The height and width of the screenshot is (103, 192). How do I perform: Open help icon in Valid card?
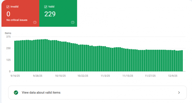coord(72,22)
